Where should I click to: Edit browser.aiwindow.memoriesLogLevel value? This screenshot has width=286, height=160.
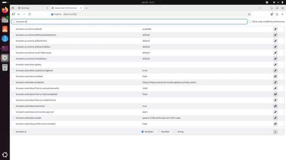pos(275,112)
